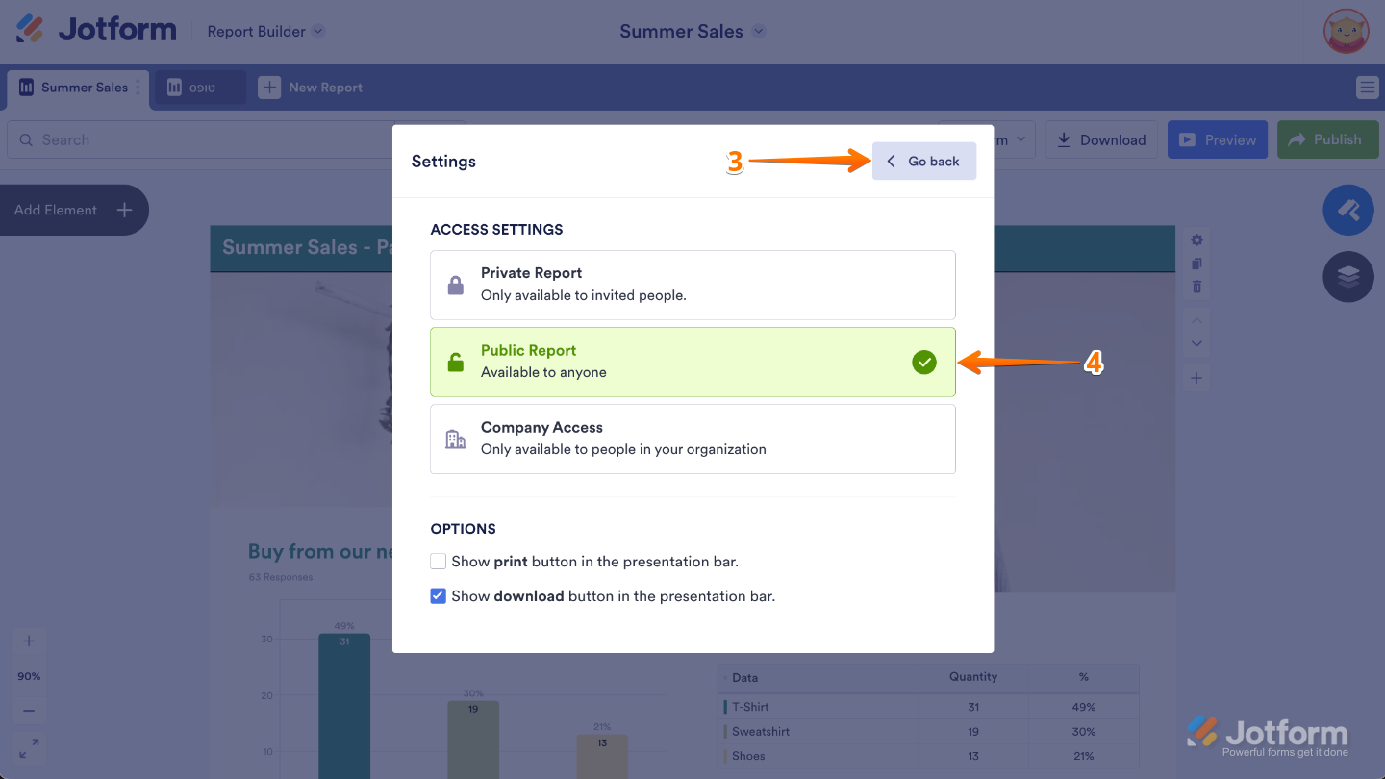Open the New Report tab

(x=311, y=87)
